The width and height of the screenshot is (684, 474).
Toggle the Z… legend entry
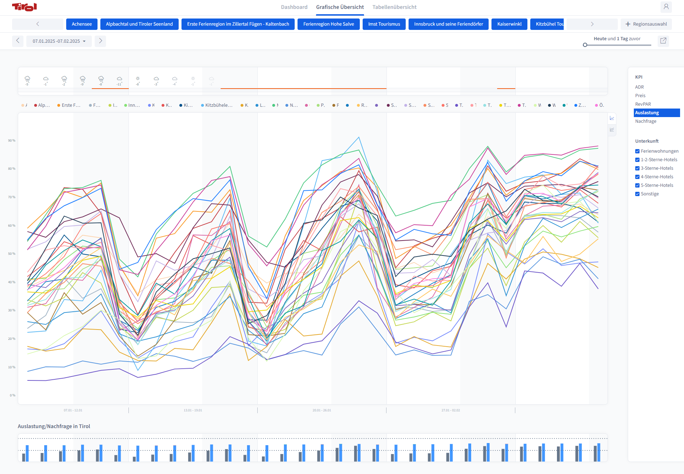pos(580,105)
